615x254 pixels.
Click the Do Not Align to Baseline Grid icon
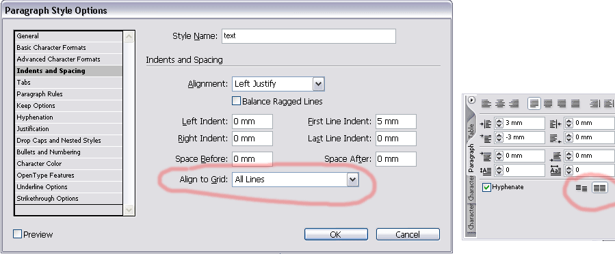[x=581, y=188]
